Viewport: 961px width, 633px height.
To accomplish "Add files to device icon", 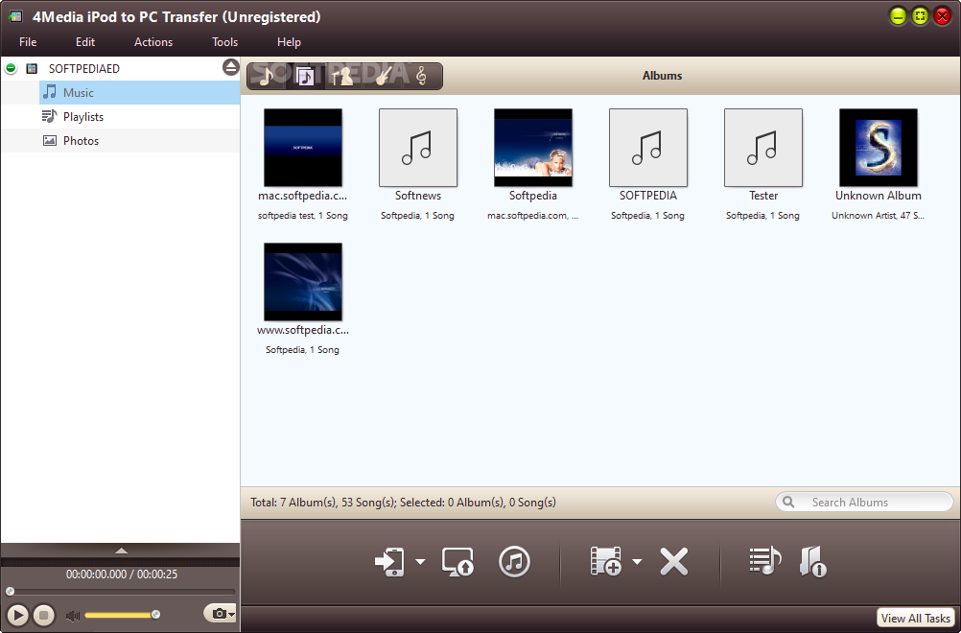I will click(x=605, y=561).
